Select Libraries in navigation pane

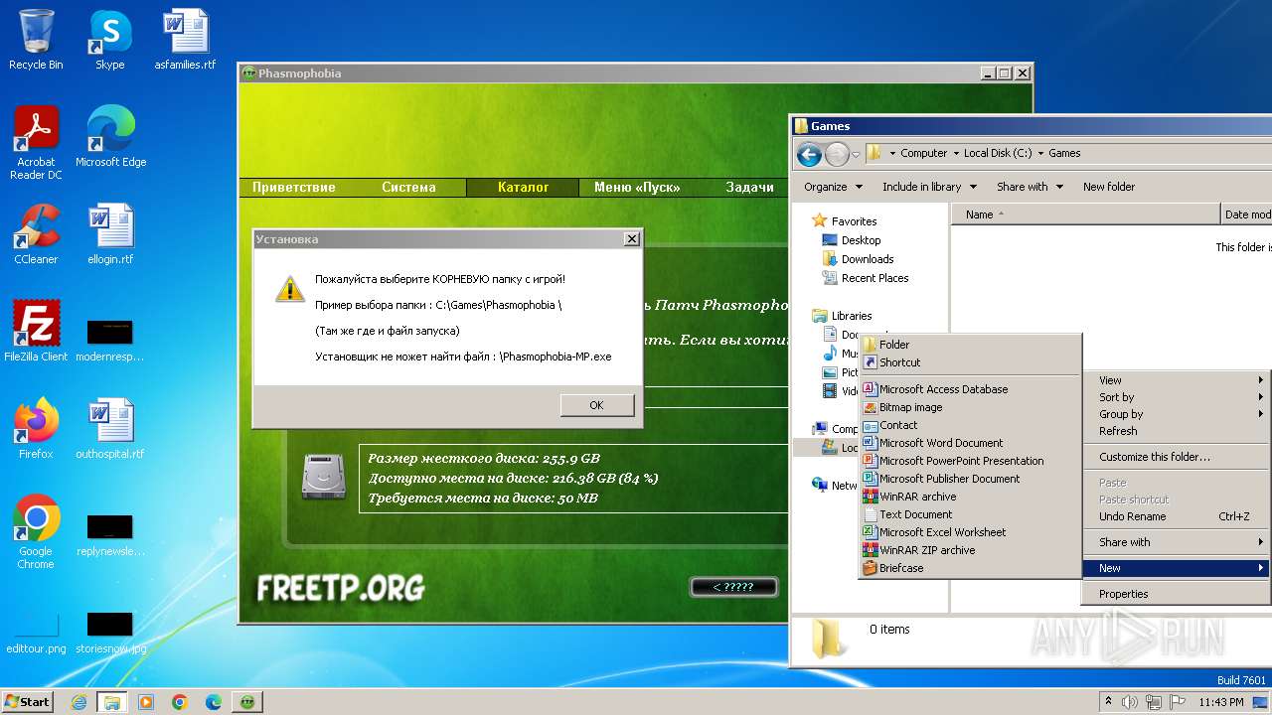(852, 316)
